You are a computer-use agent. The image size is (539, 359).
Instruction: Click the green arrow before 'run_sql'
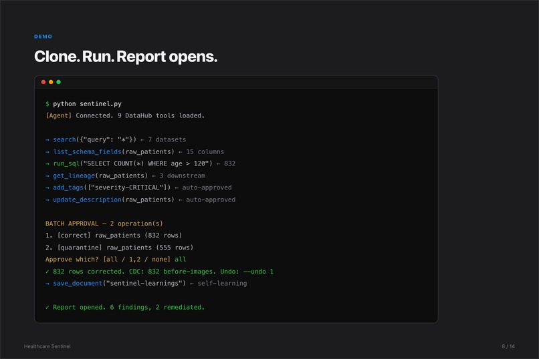(x=47, y=163)
